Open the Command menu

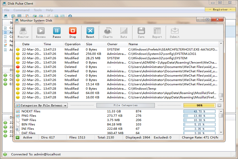point(21,10)
